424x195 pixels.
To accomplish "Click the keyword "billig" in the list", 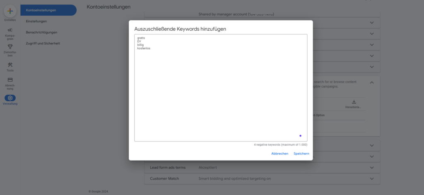I will tap(141, 45).
